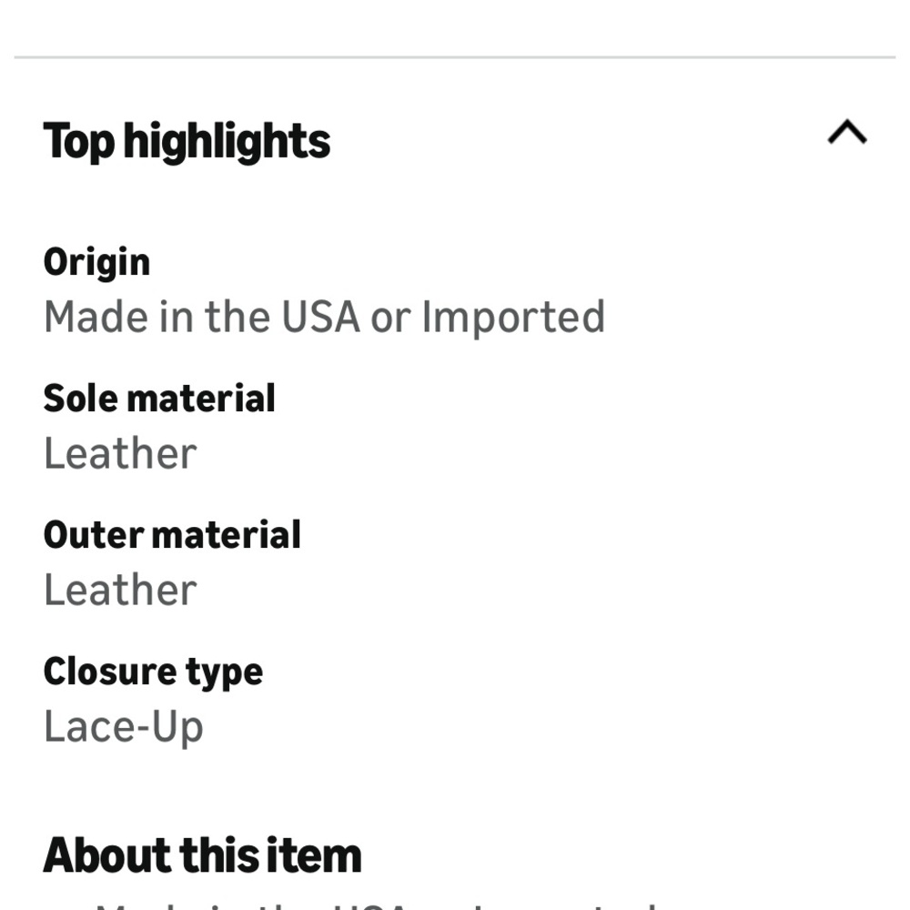Tap the word material in Sole material
The image size is (910, 910).
tap(201, 399)
